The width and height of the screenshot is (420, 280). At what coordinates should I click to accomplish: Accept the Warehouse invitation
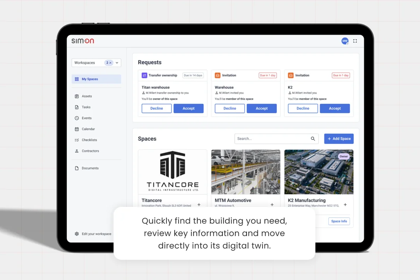[262, 108]
